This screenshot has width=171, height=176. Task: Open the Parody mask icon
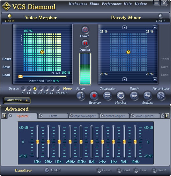click(x=134, y=96)
